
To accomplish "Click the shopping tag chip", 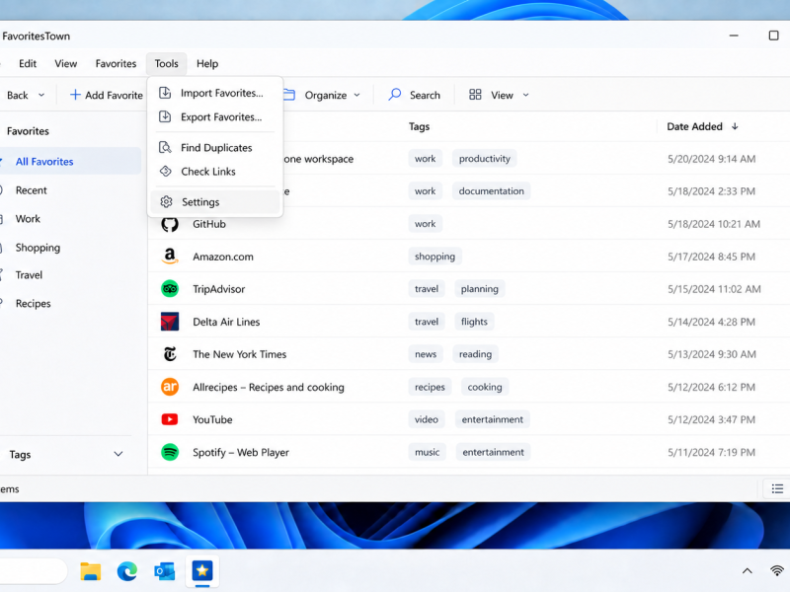I will pyautogui.click(x=434, y=257).
